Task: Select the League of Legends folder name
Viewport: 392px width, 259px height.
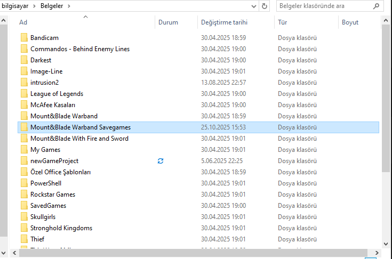Action: [x=57, y=94]
